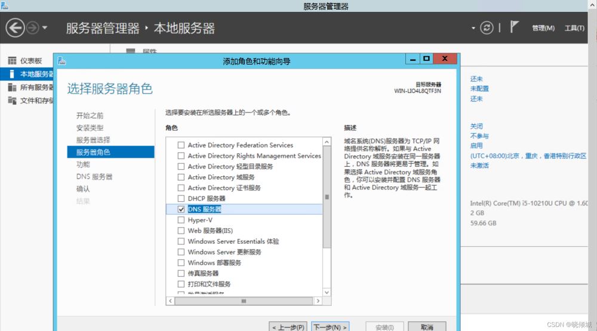Check the Hyper-V role checkbox
The width and height of the screenshot is (597, 331).
[x=181, y=220]
